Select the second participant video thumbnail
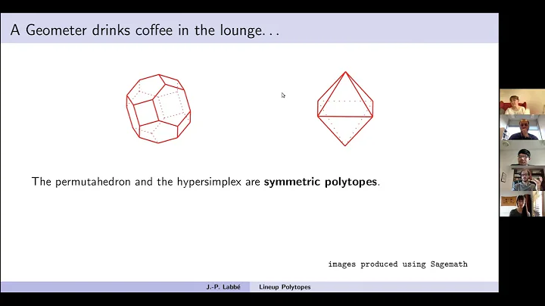Image resolution: width=545 pixels, height=306 pixels. pos(522,127)
